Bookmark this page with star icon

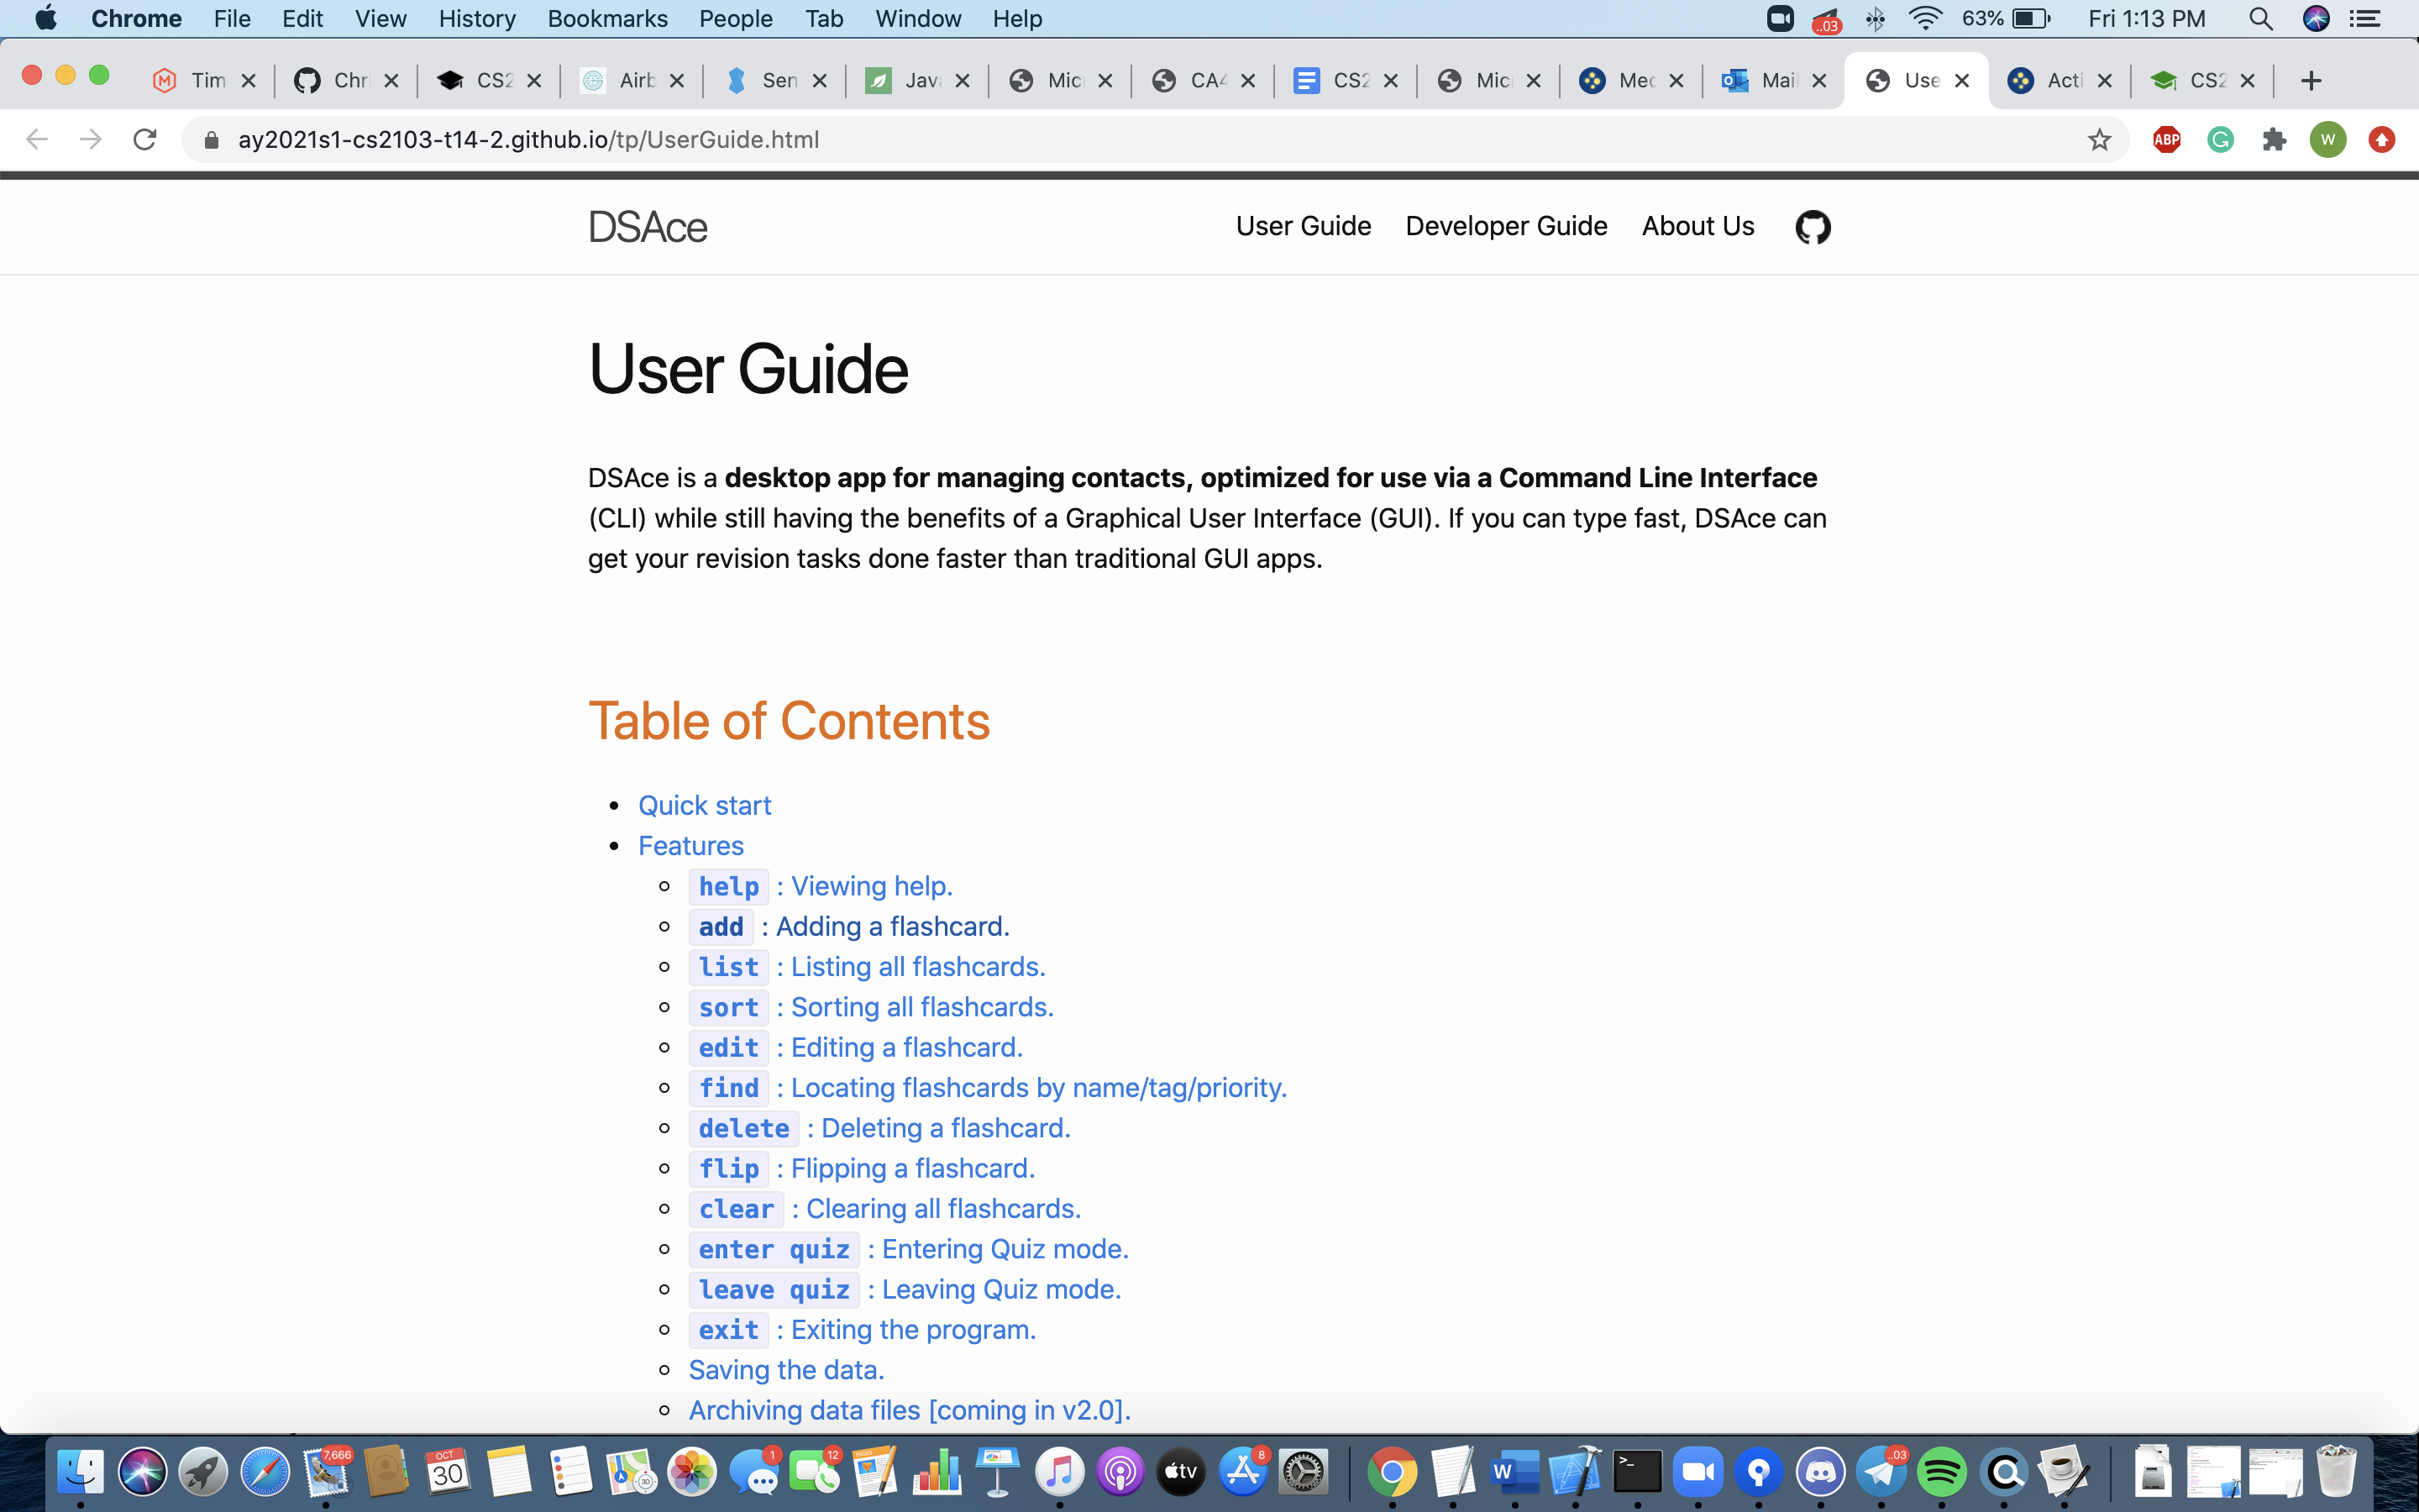tap(2099, 140)
